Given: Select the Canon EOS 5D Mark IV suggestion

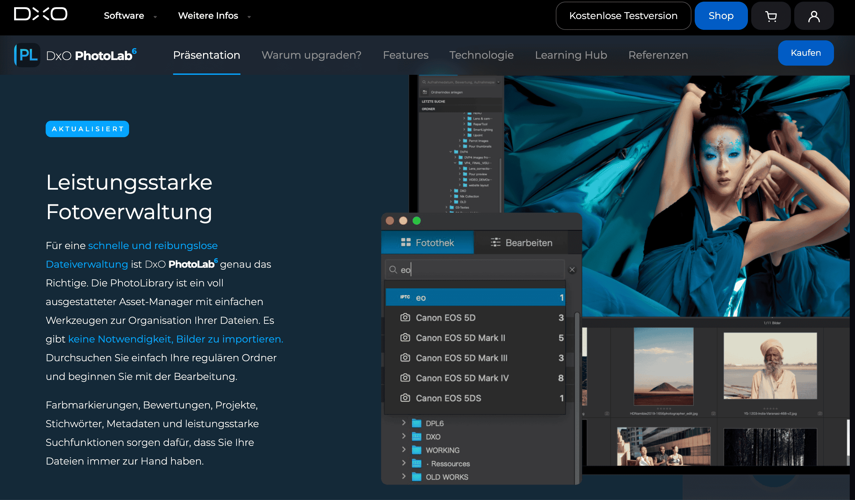Looking at the screenshot, I should 462,378.
